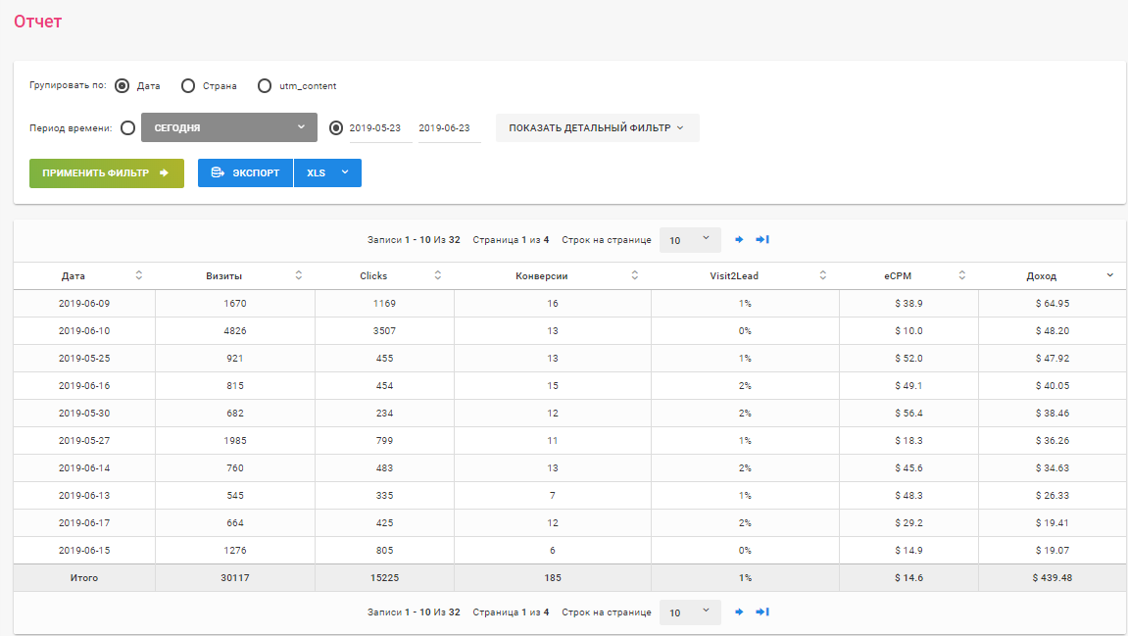
Task: Go to next page using top arrow
Action: point(739,239)
